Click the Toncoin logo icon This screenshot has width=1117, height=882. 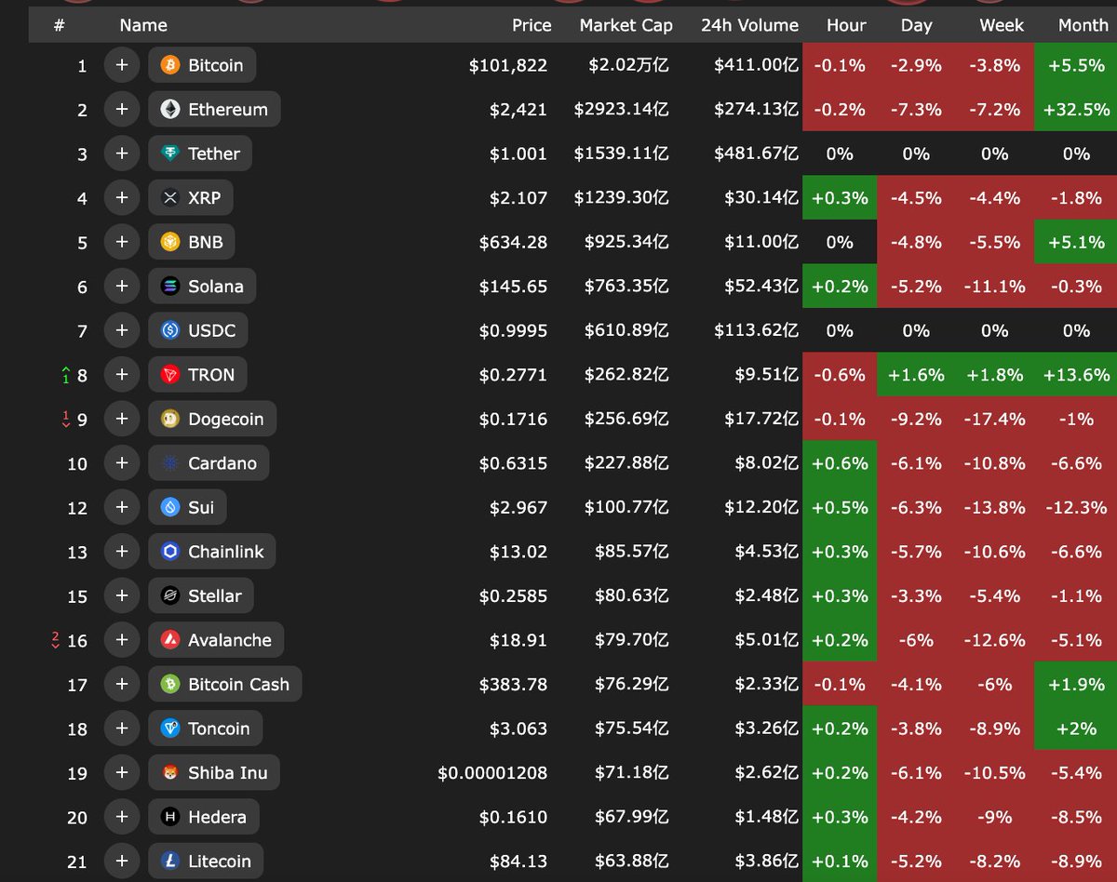(x=170, y=728)
